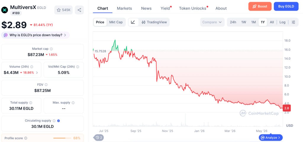Set chart range to 24h
The image size is (303, 142).
(233, 22)
